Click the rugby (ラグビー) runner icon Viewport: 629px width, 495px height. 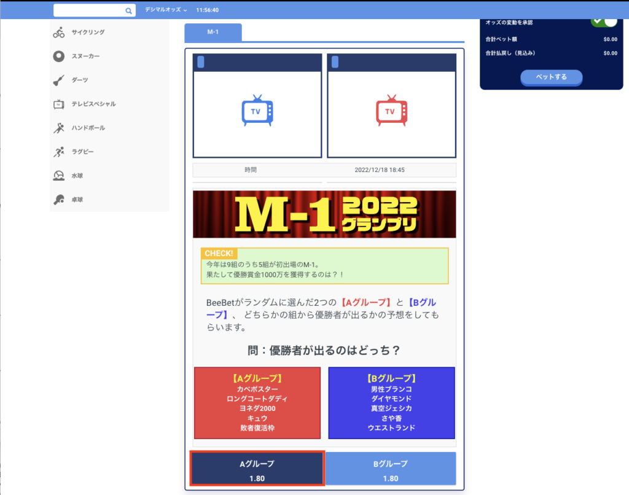coord(58,152)
